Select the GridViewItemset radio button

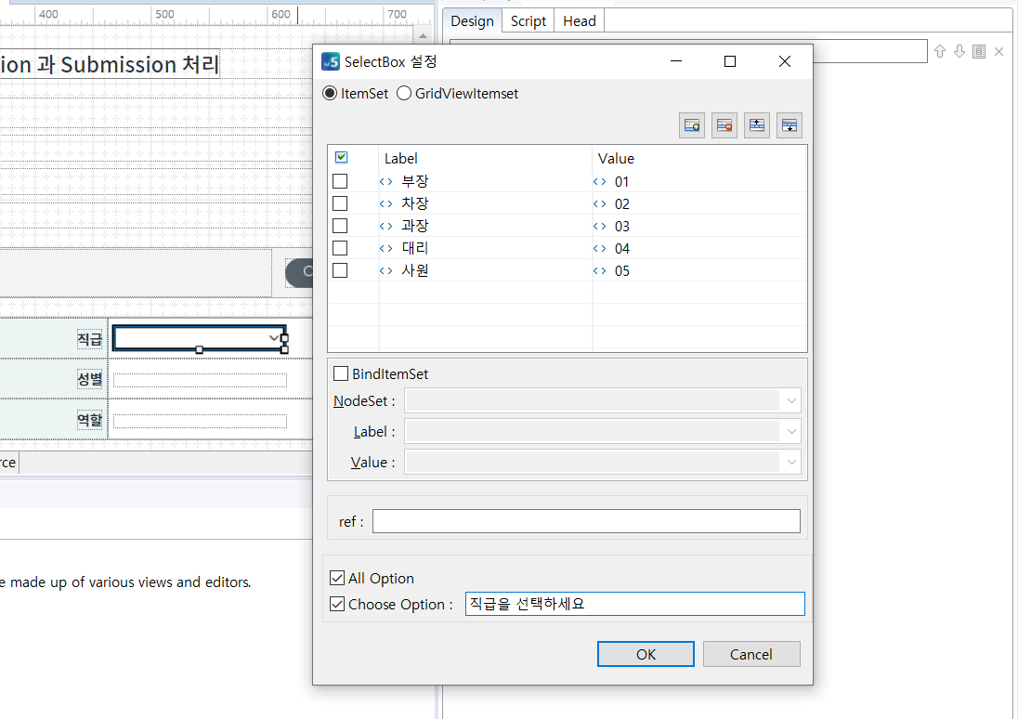[x=404, y=94]
